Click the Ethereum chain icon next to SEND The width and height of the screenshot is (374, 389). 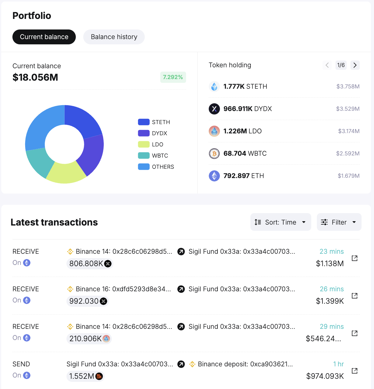pos(27,375)
